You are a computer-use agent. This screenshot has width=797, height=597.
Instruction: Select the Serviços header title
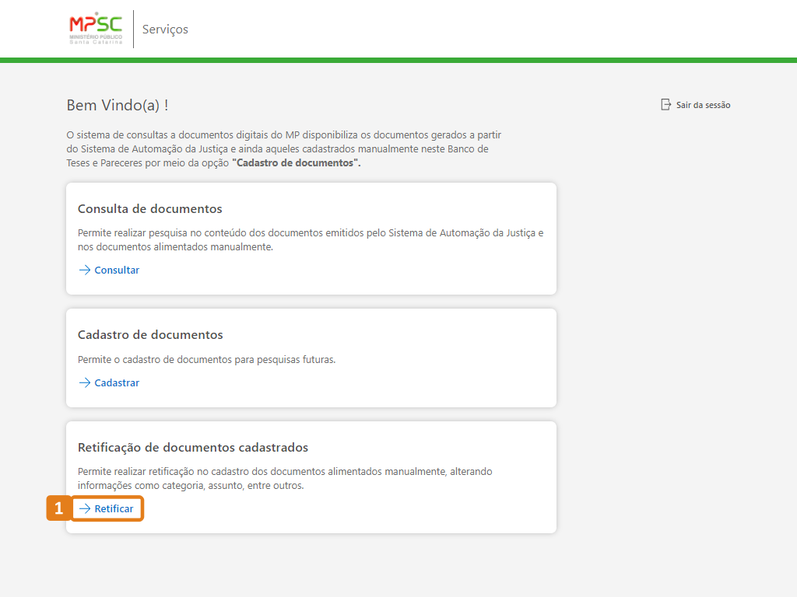pos(165,30)
